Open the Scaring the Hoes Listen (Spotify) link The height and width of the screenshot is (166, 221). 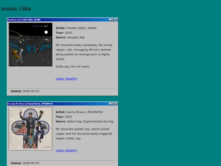pyautogui.click(x=66, y=150)
